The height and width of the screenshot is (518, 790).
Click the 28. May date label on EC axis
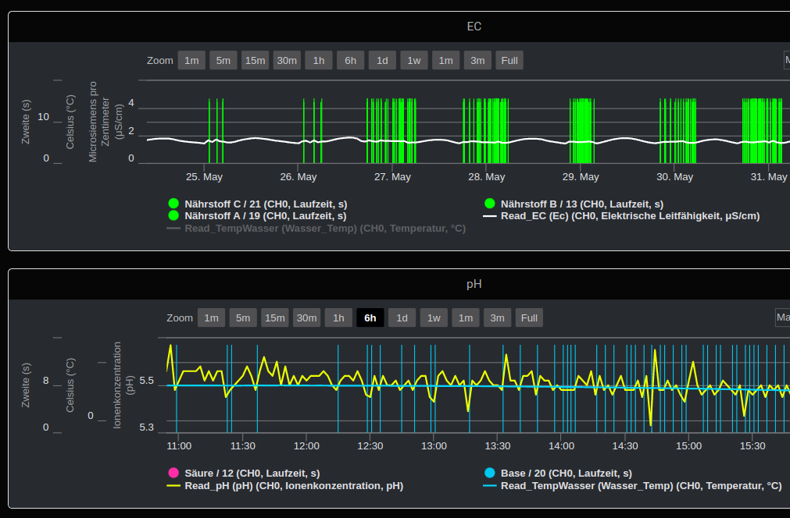pyautogui.click(x=486, y=177)
